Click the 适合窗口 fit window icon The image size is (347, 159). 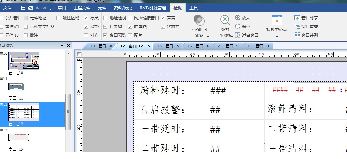tap(238, 35)
